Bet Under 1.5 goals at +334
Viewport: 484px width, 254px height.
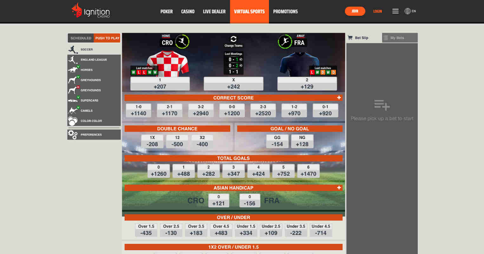coord(246,230)
